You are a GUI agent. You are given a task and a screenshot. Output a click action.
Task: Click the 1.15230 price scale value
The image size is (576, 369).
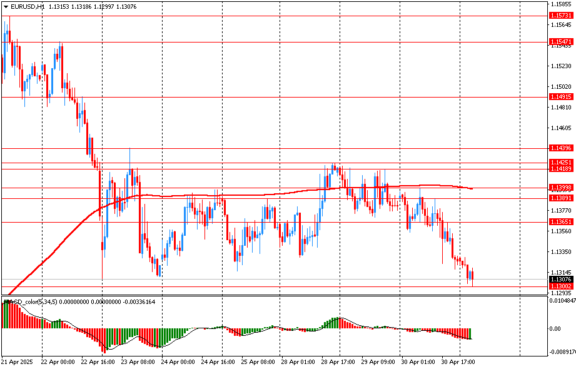pyautogui.click(x=561, y=66)
